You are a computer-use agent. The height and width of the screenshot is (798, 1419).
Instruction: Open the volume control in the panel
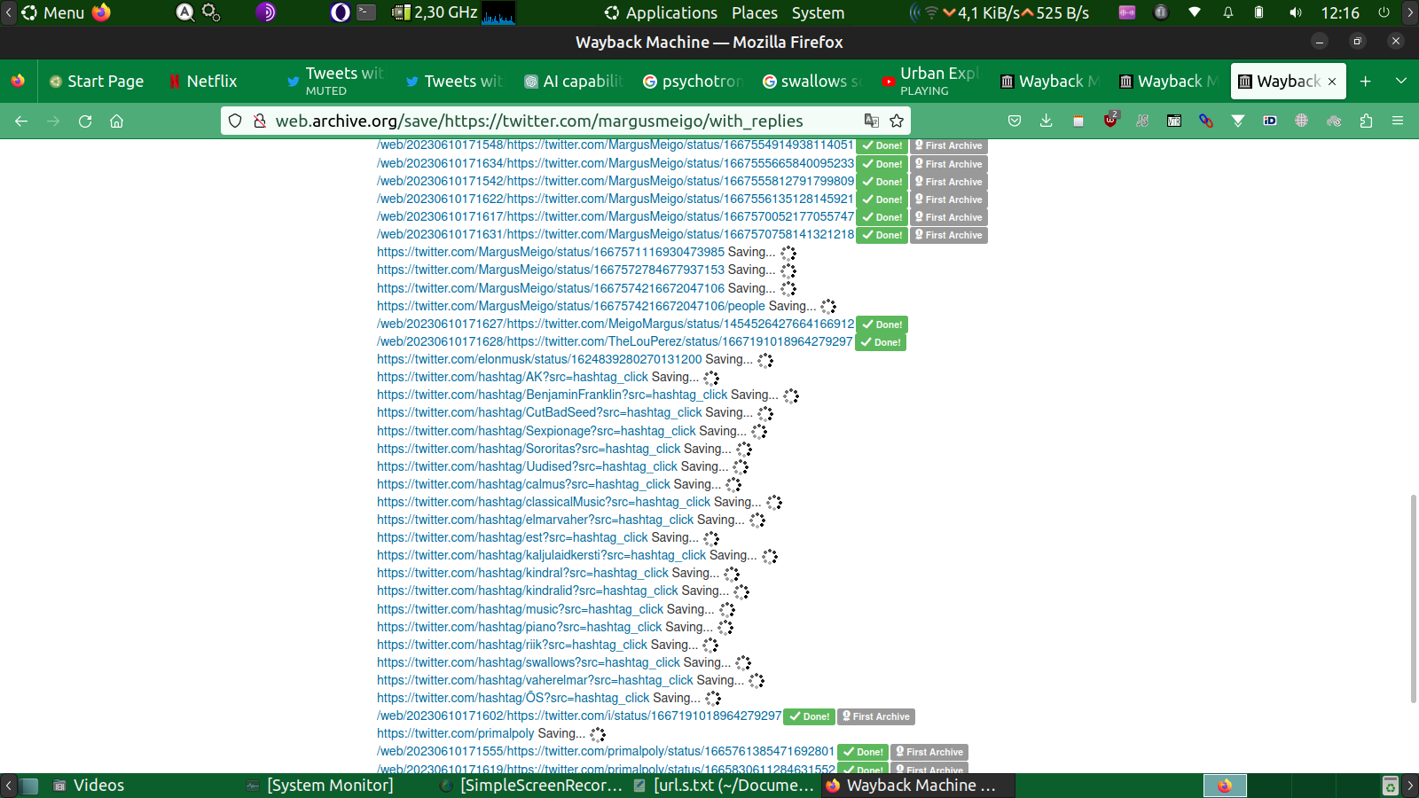(x=1296, y=12)
